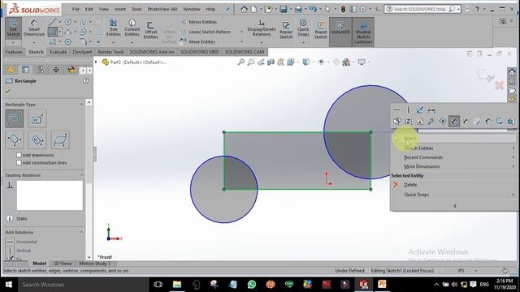The height and width of the screenshot is (292, 520).
Task: Open the Insert menu
Action: pos(120,9)
